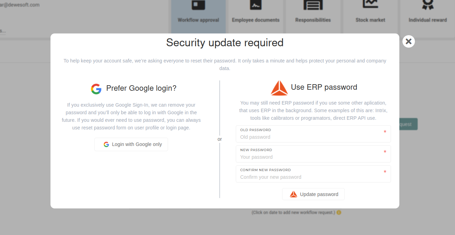Viewport: 455px width, 235px height.
Task: Click the orange ERP logo next to Use ERP password
Action: [x=279, y=88]
